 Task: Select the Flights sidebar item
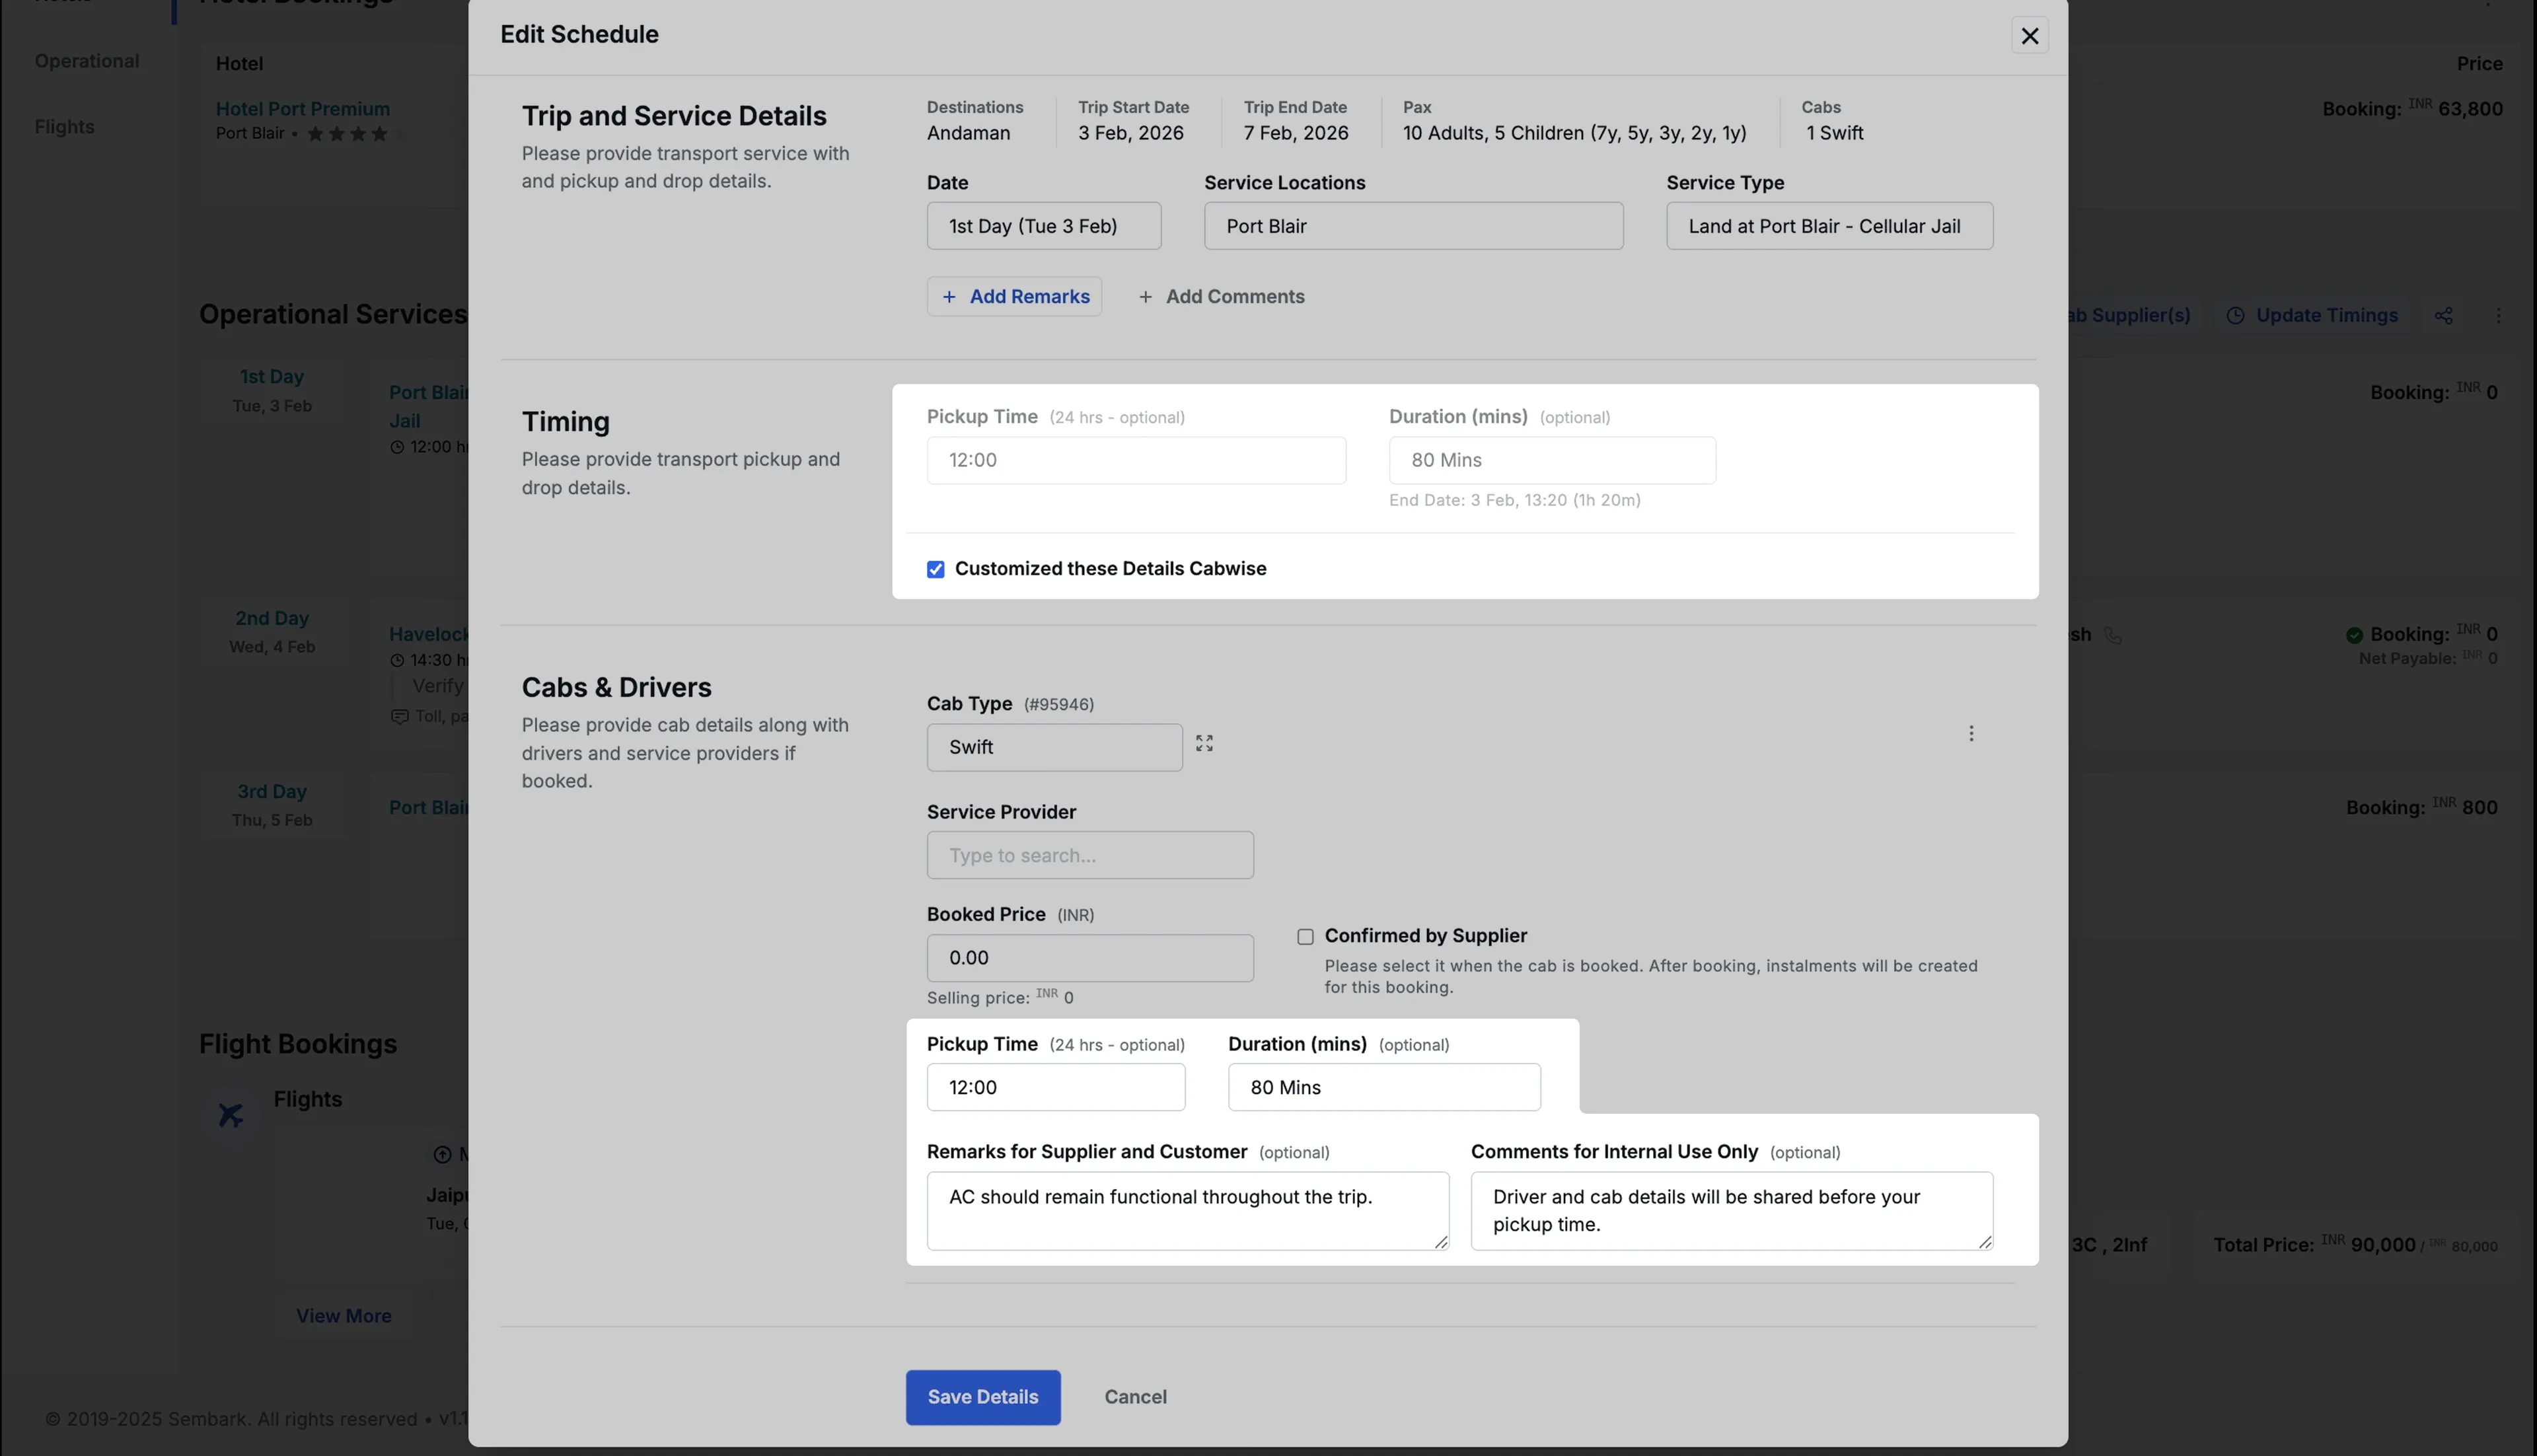(x=64, y=127)
